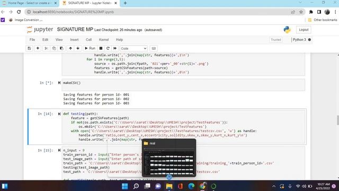Move selected cell up arrow
Screen dimensions: 339x191
[70, 48]
